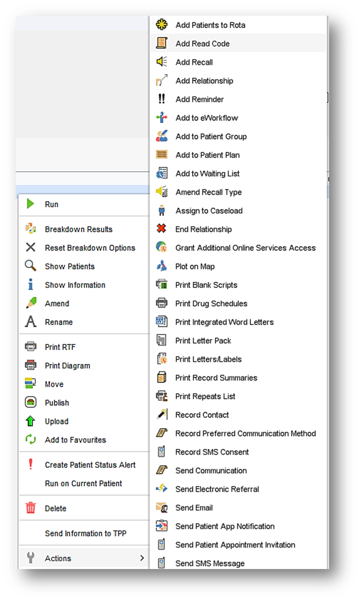Click the Print Diagram printer icon
This screenshot has width=361, height=601.
pyautogui.click(x=31, y=365)
